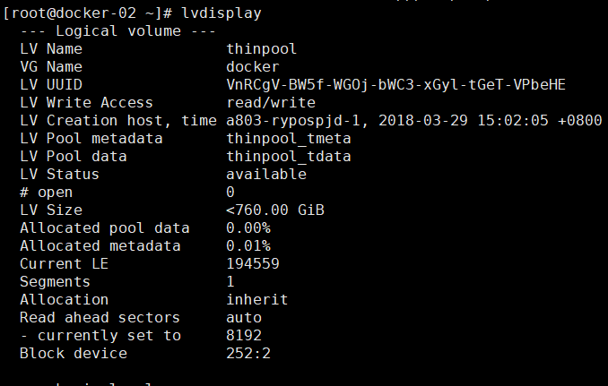Click the 0.01% allocated metadata value
This screenshot has height=386, width=608.
click(248, 246)
